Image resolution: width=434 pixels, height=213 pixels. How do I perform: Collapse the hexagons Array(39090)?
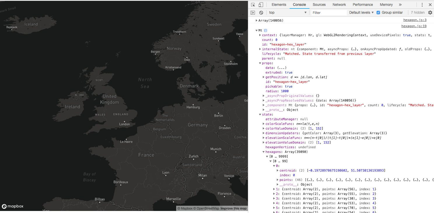[263, 152]
